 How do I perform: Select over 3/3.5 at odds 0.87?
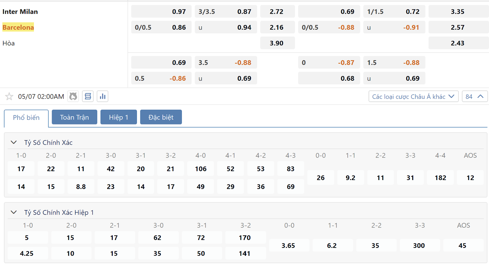coord(226,12)
